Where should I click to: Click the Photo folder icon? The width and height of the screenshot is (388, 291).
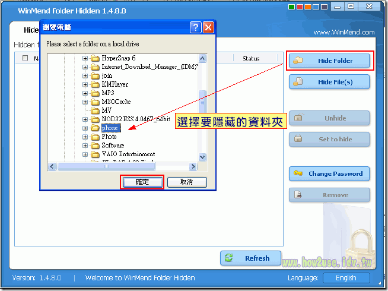click(x=95, y=137)
